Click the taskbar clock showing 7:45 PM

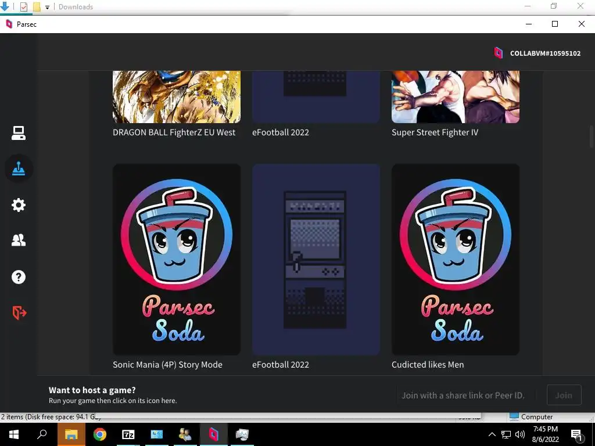[x=545, y=434]
